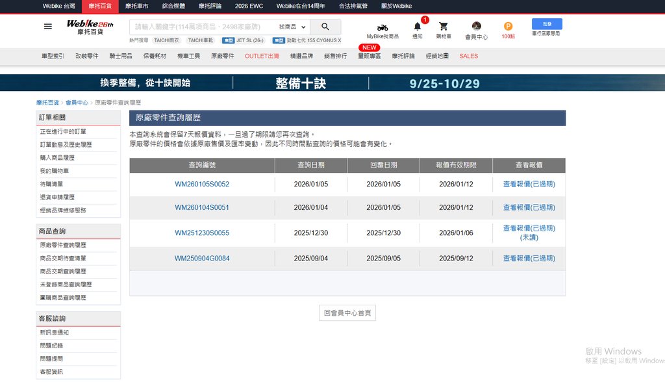Open 經銷地圖 navigation menu
The image size is (665, 382).
pyautogui.click(x=437, y=56)
